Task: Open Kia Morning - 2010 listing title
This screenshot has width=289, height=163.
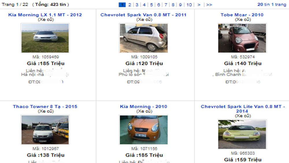Action: coord(143,107)
